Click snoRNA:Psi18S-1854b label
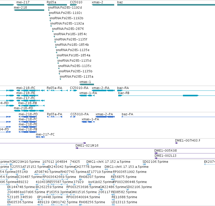 [72, 45]
